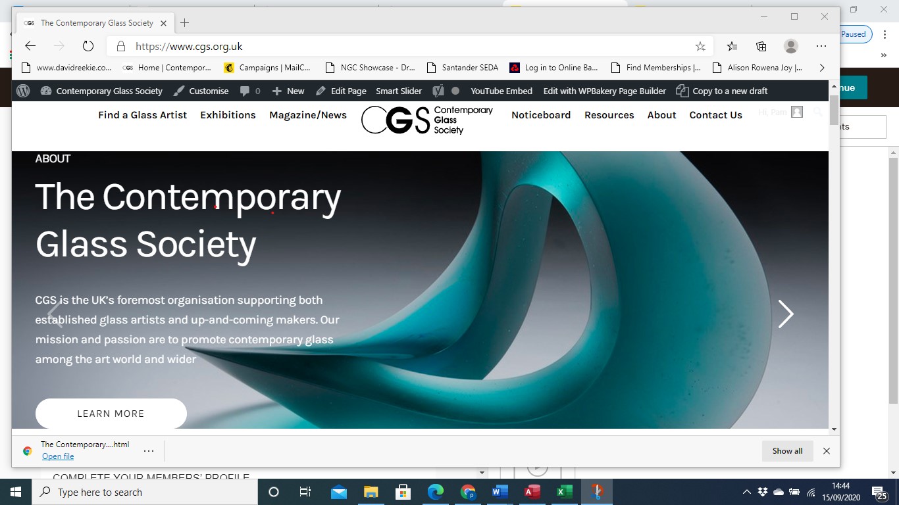Show more bookmarks chevron

point(821,67)
